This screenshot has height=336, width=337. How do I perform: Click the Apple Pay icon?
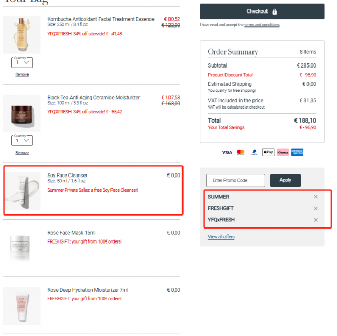268,152
